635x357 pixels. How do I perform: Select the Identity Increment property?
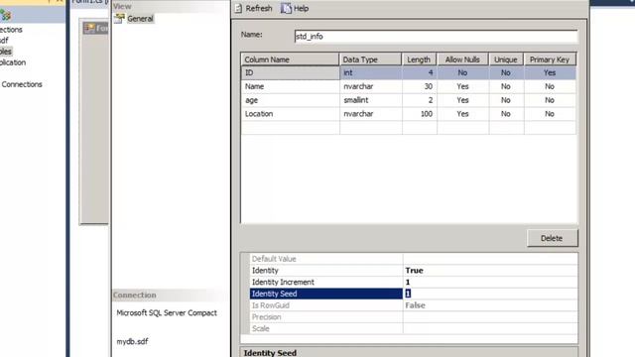pyautogui.click(x=326, y=282)
